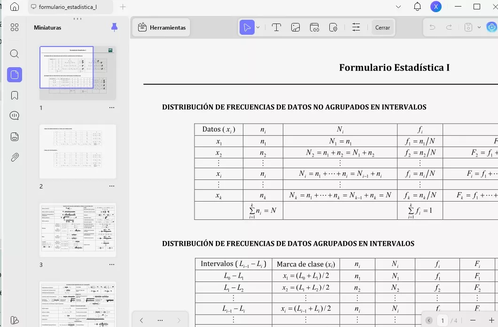
Task: Click the Marca de clase header cell
Action: pos(305,264)
